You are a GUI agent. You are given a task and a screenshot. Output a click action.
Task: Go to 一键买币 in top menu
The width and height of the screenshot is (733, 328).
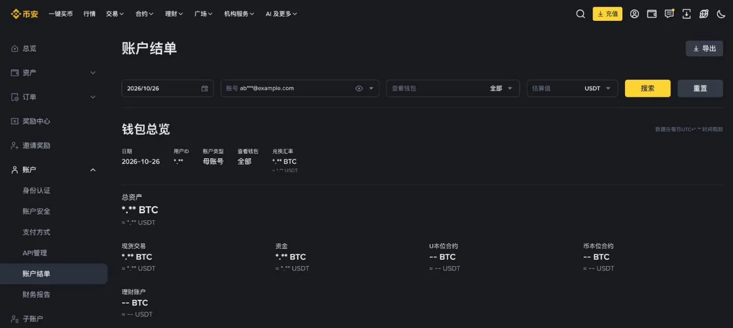pos(61,14)
